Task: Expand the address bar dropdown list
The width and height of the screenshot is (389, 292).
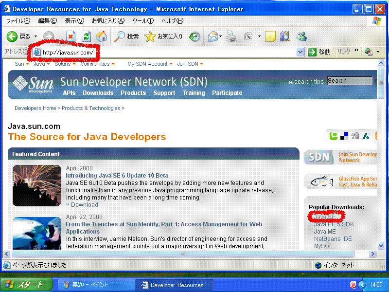Action: 300,52
